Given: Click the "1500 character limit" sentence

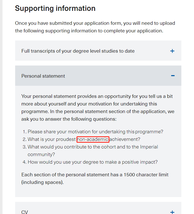Looking at the screenshot, I should (95, 175).
